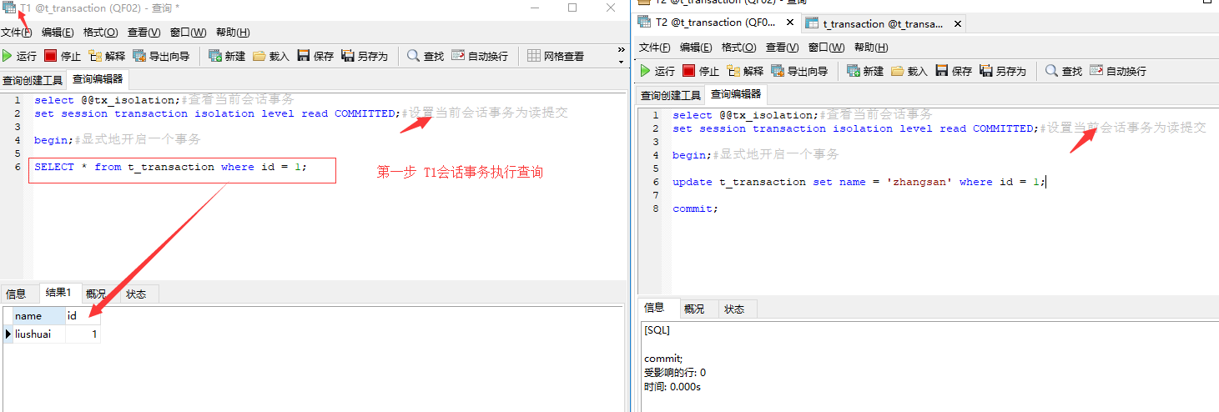
Task: Create new query (新建) in T1 toolbar
Action: pyautogui.click(x=227, y=56)
